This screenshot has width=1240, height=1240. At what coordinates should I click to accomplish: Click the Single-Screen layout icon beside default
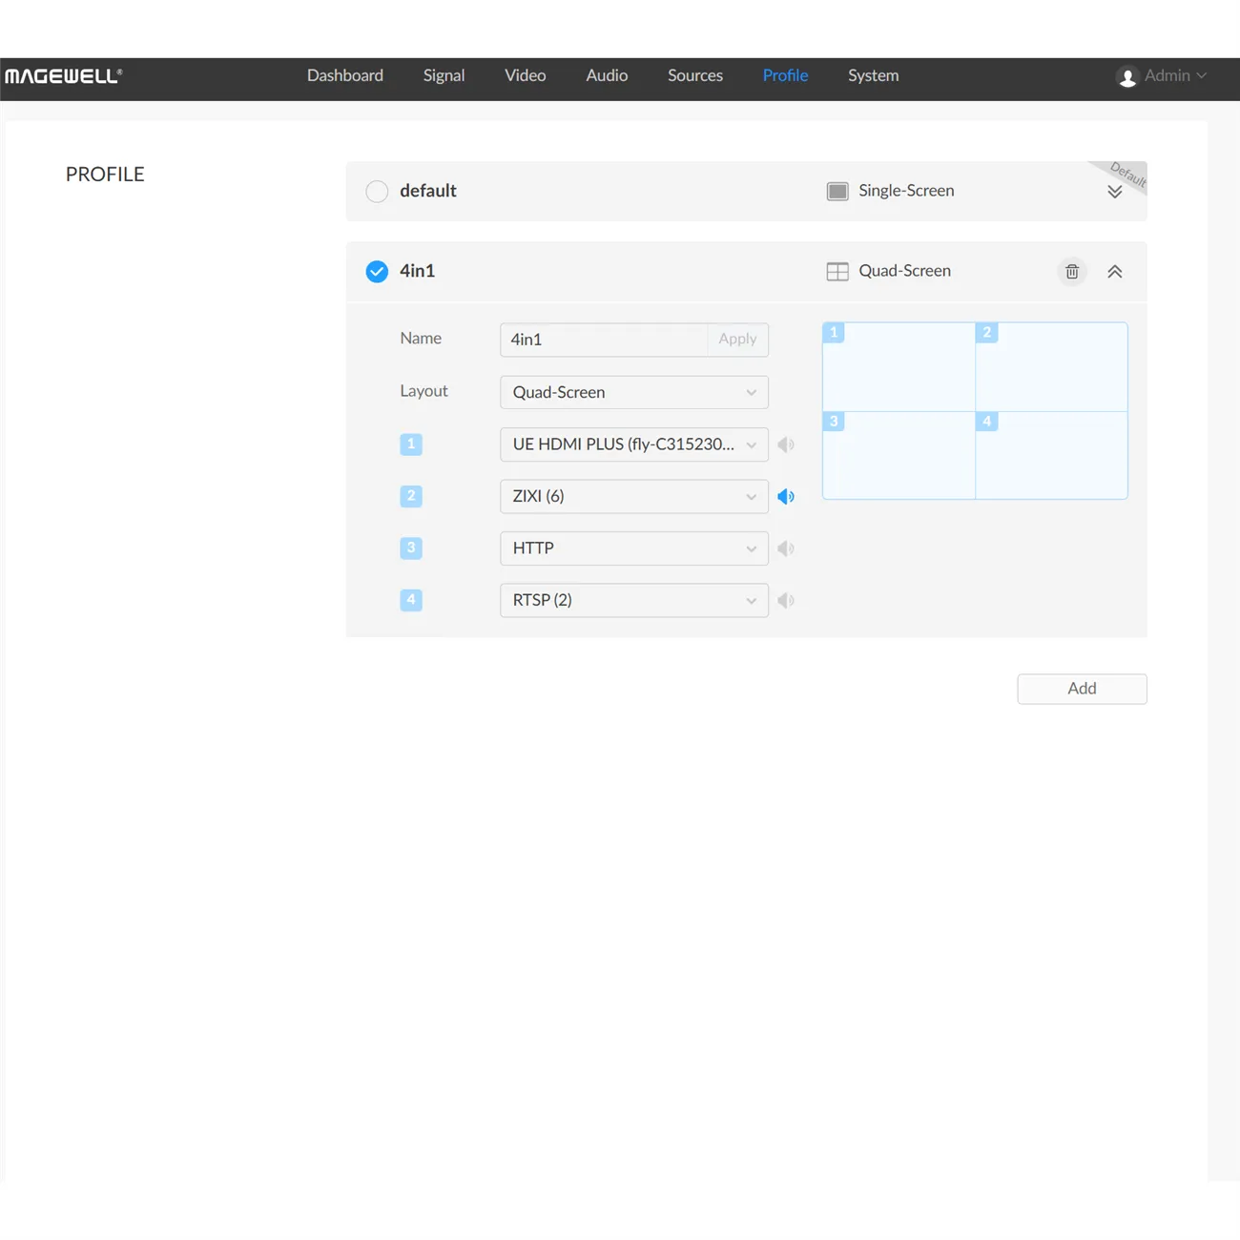pos(837,191)
